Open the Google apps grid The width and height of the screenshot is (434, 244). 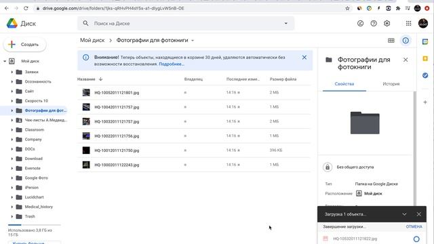[408, 24]
